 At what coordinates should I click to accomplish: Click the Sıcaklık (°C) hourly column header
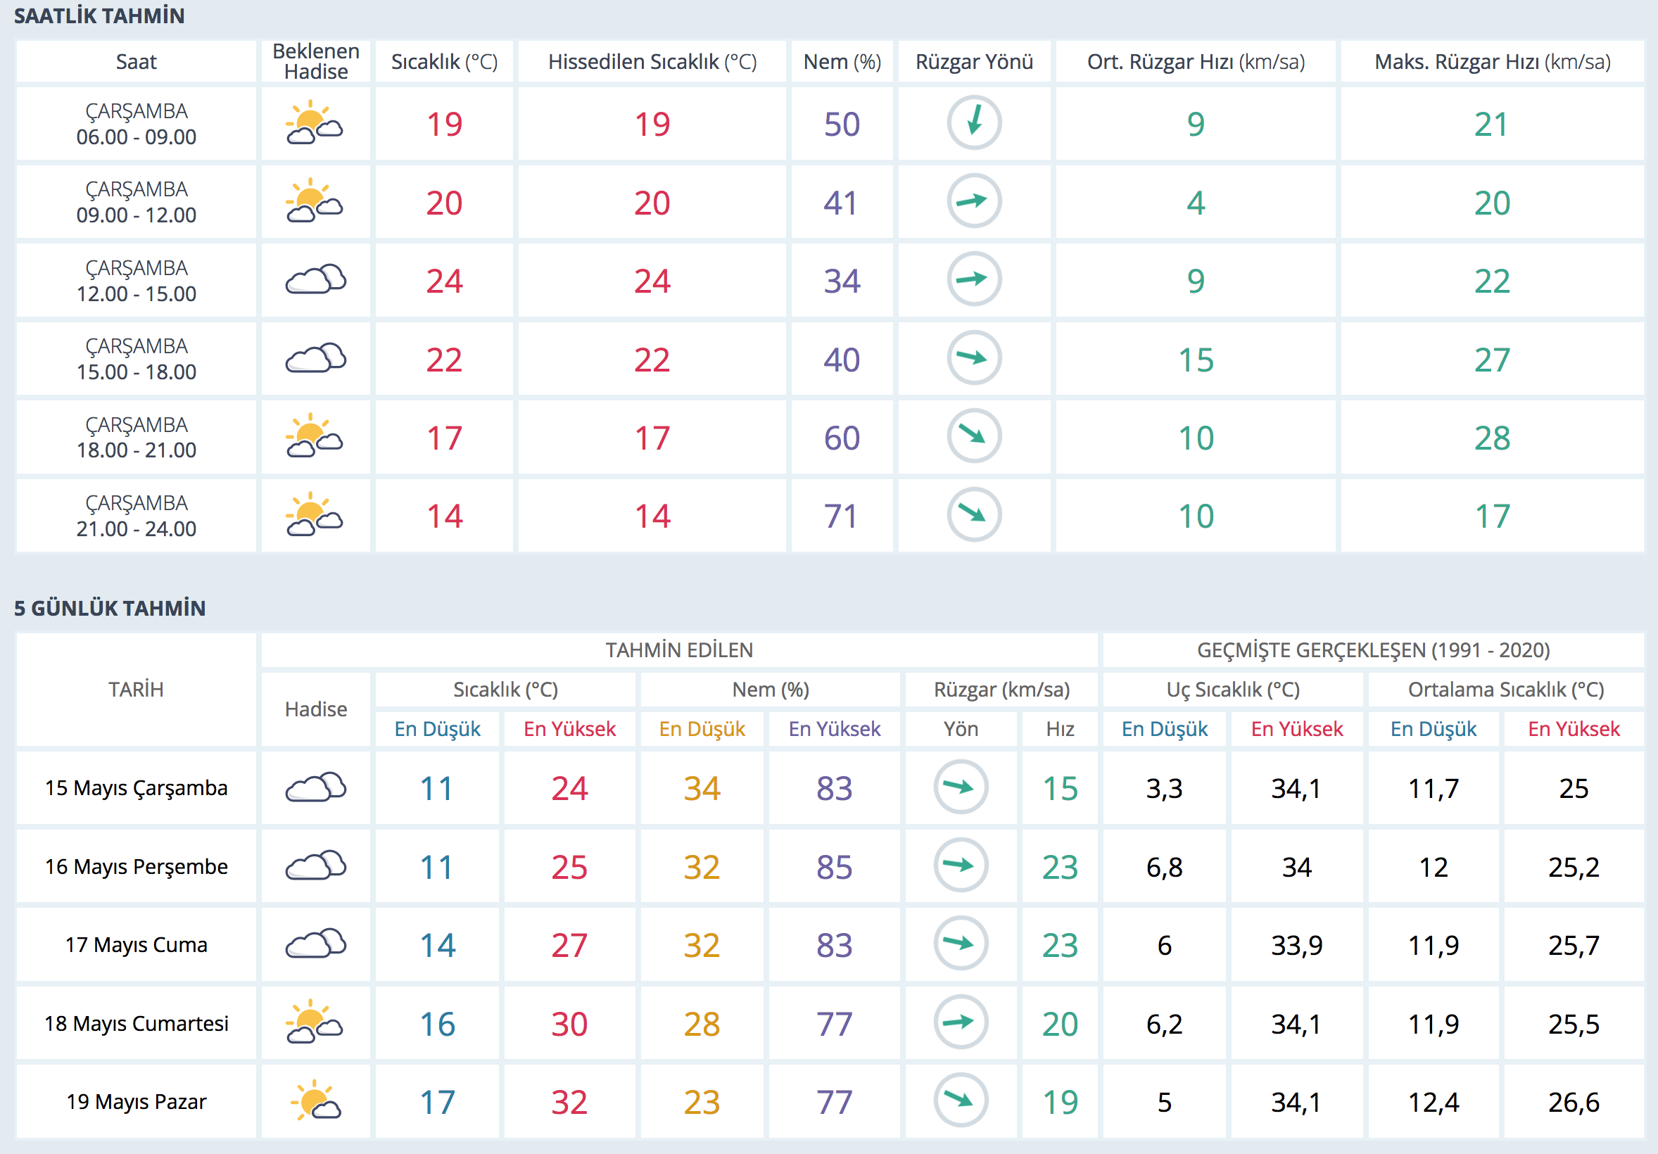(x=444, y=62)
